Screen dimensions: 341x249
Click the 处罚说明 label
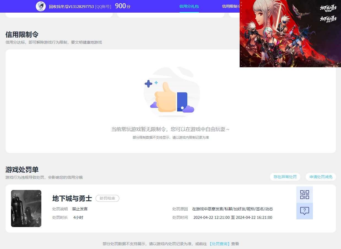[60, 209]
